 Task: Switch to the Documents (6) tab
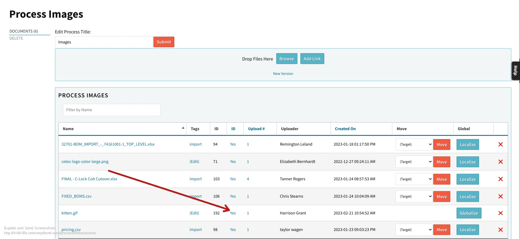24,31
